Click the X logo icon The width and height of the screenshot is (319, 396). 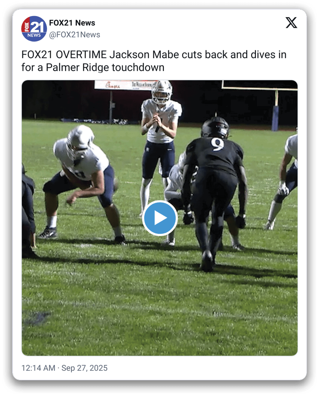click(x=291, y=23)
